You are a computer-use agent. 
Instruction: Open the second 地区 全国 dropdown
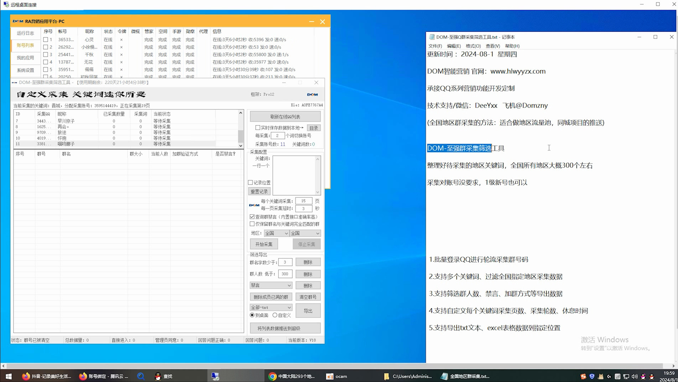click(x=306, y=233)
